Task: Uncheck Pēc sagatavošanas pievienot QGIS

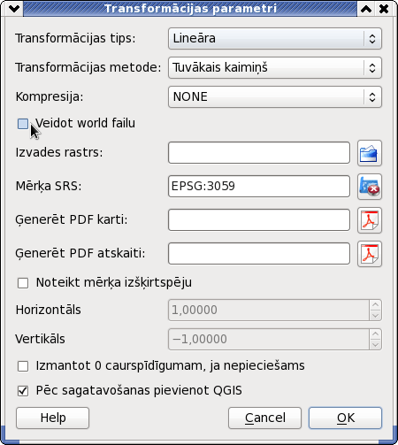Action: pos(23,391)
